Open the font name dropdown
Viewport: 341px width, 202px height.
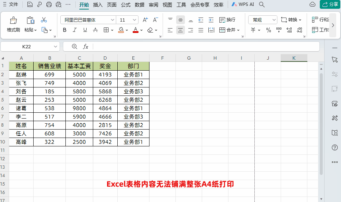coord(113,20)
